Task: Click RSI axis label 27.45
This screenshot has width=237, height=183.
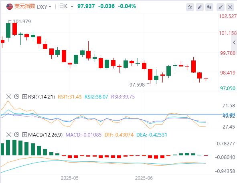Action: pyautogui.click(x=229, y=127)
